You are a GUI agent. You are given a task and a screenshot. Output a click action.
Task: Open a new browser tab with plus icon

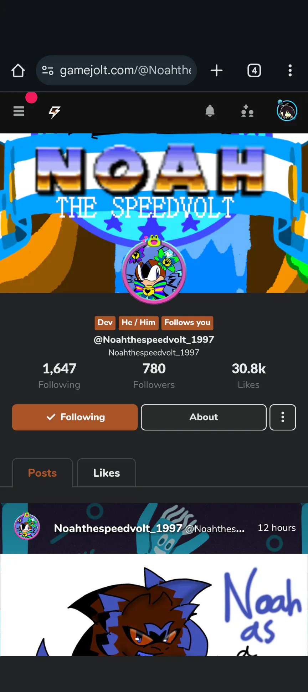[216, 70]
